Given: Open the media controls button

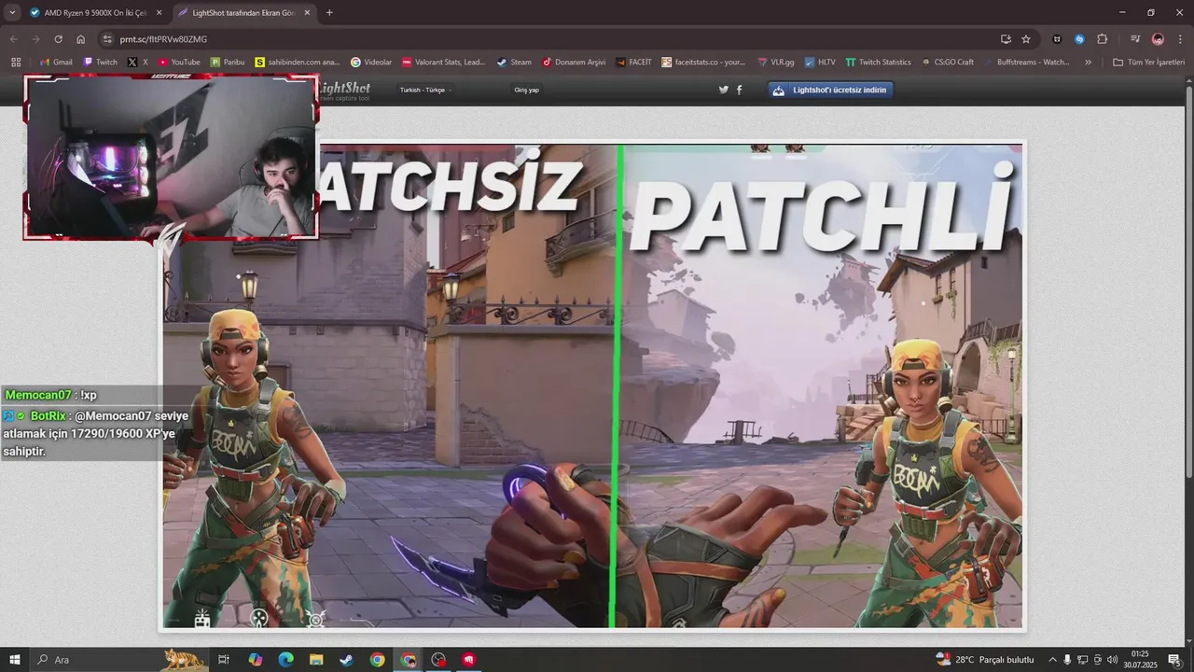Looking at the screenshot, I should click(1135, 39).
